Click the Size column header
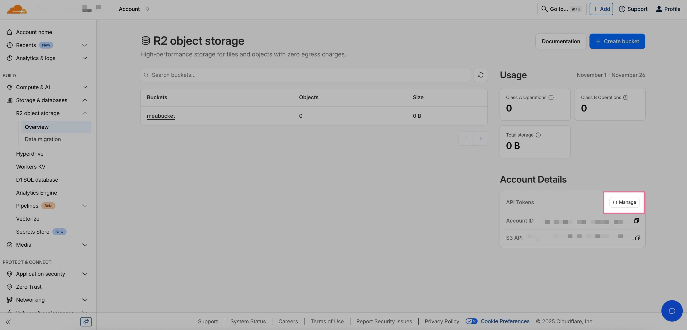 click(418, 97)
